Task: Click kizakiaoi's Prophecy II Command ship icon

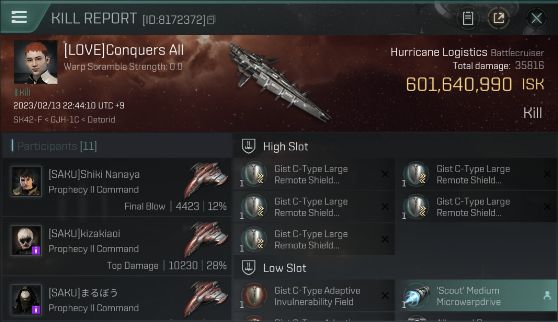Action: pyautogui.click(x=206, y=239)
